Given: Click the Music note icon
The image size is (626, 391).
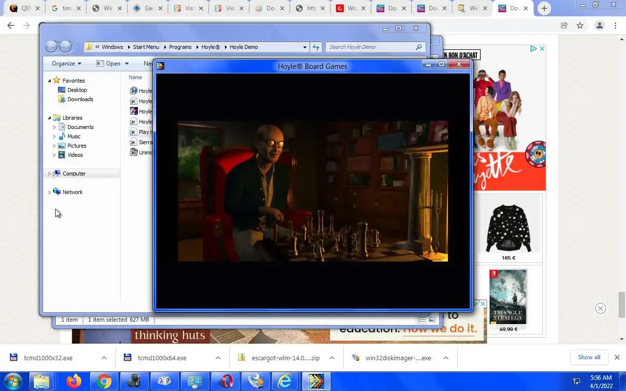Looking at the screenshot, I should [62, 136].
